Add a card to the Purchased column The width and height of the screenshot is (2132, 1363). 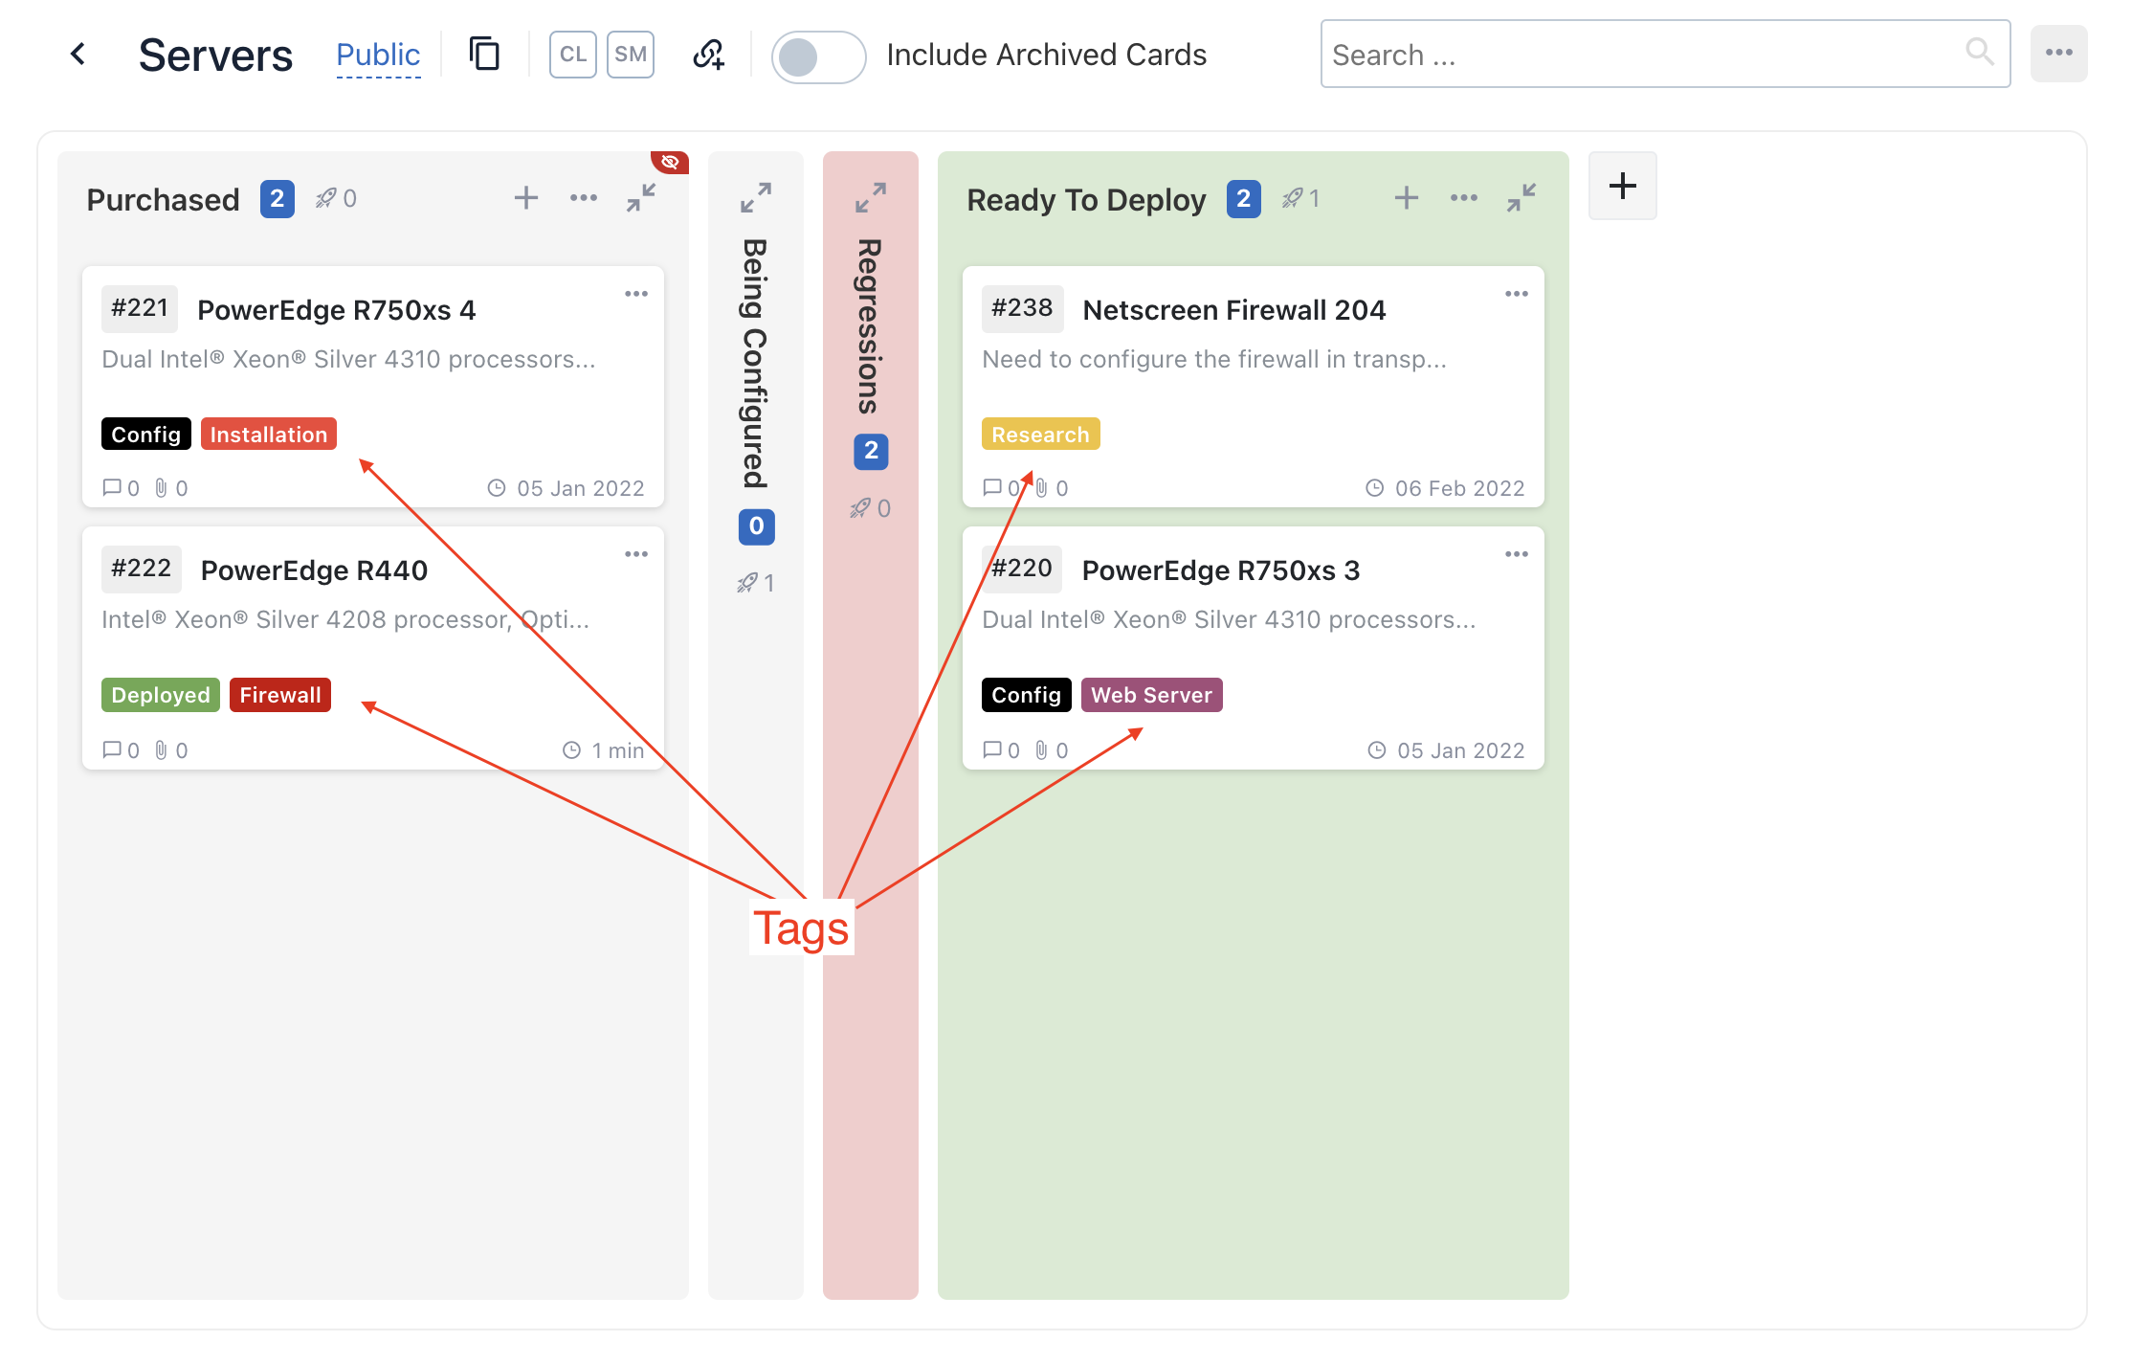[526, 198]
